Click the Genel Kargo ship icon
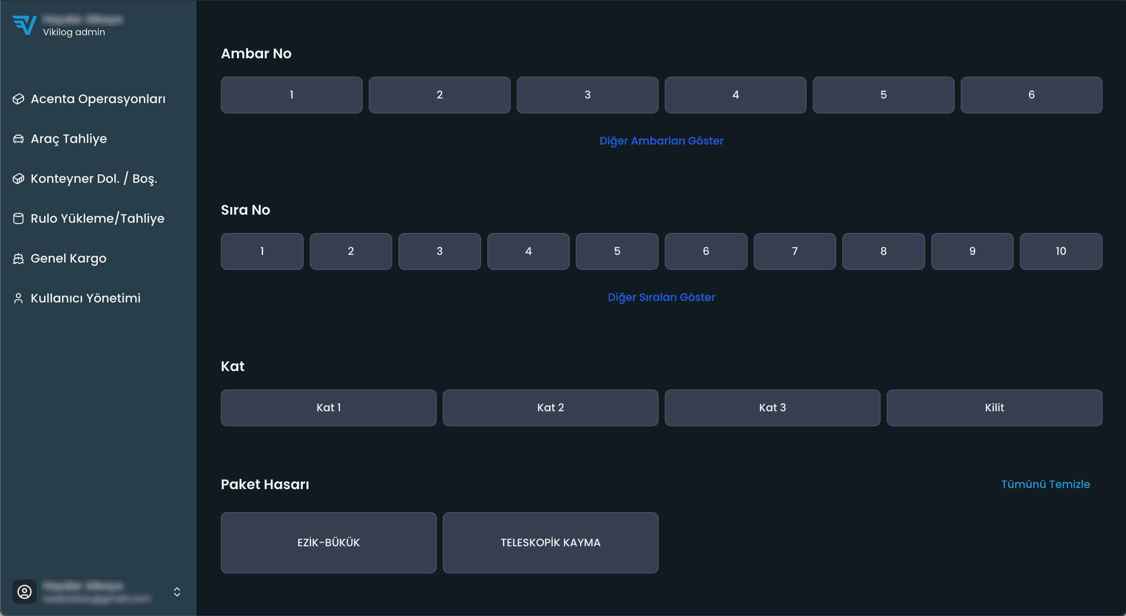This screenshot has width=1126, height=616. point(18,258)
